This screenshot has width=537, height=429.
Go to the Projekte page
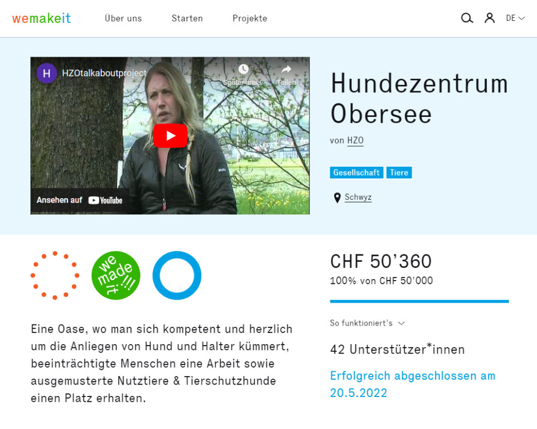point(250,18)
